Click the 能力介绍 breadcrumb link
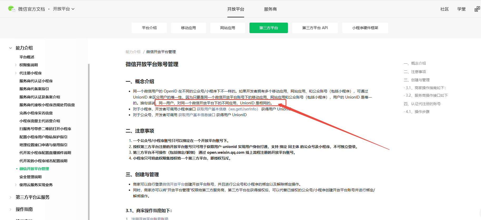 133,52
